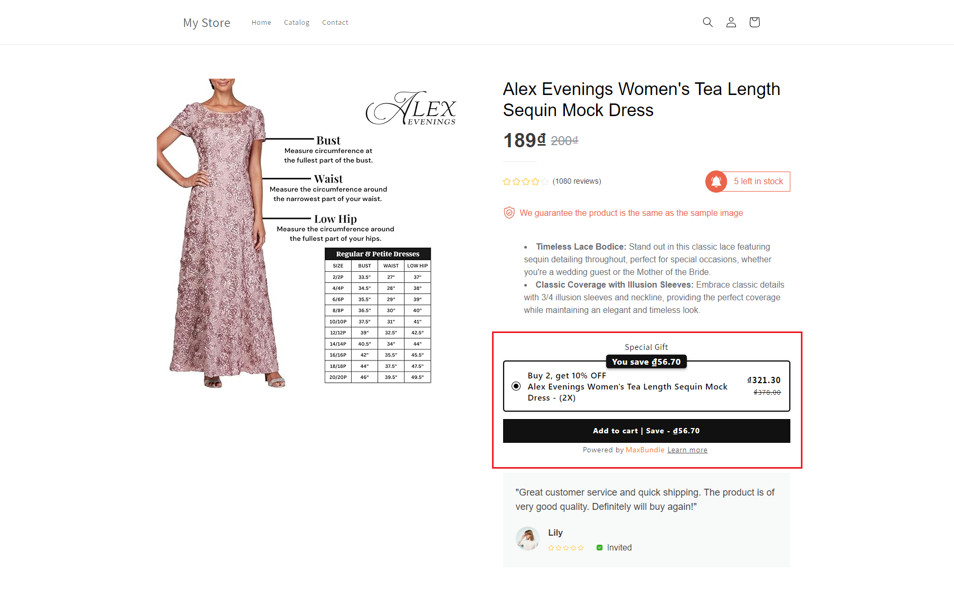Click Lily's reviewer avatar
The image size is (954, 589).
527,539
